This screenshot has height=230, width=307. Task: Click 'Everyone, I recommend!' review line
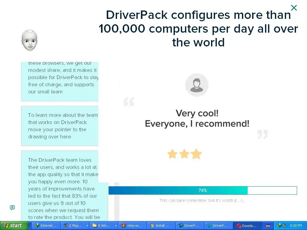point(197,124)
